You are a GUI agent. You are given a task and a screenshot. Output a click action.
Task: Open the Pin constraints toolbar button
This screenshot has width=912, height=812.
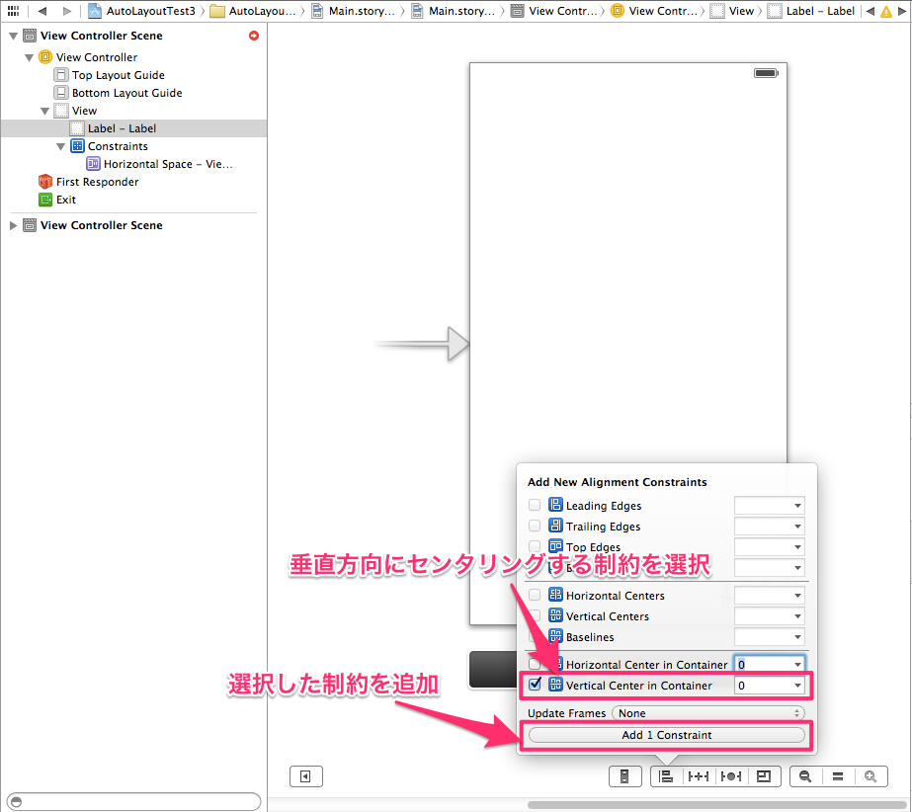tap(698, 775)
